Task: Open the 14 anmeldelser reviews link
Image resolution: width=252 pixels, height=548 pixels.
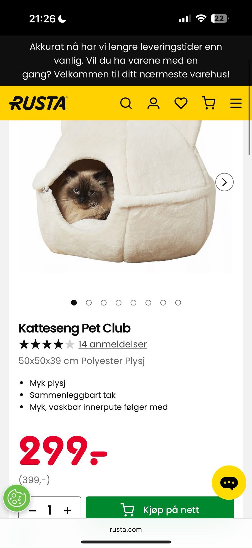Action: 113,344
